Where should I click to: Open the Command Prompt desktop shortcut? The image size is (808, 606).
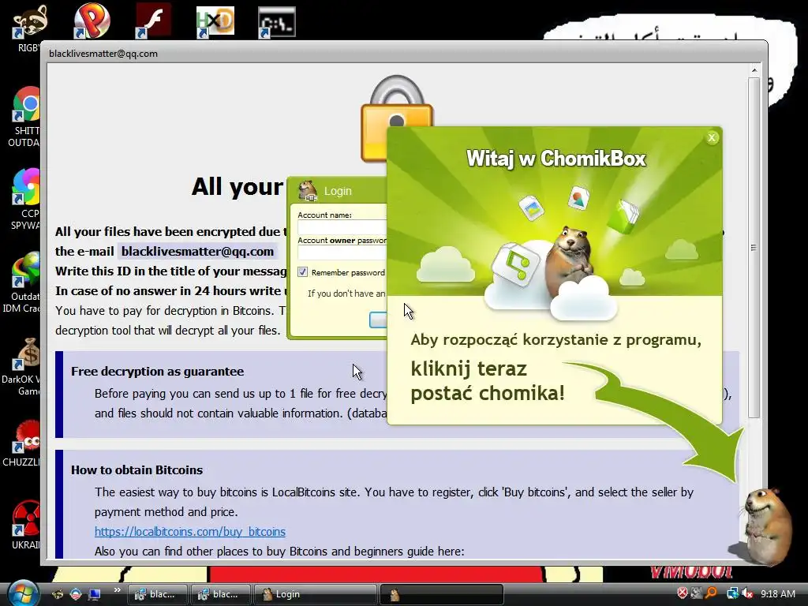[x=277, y=21]
